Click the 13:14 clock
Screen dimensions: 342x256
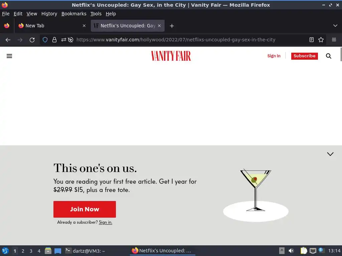(334, 251)
